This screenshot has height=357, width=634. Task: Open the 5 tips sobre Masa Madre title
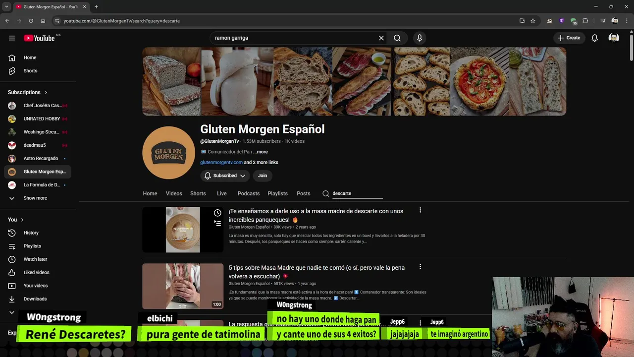click(317, 272)
